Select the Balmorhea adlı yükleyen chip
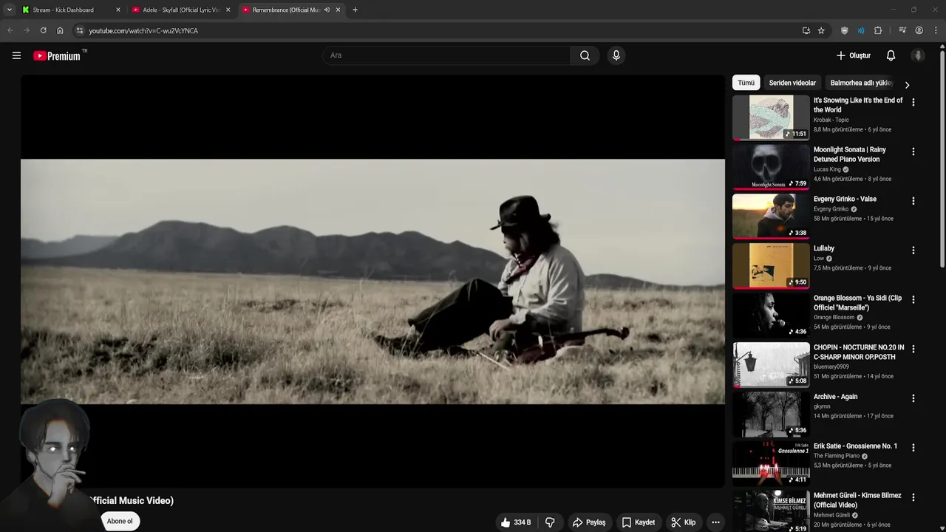Image resolution: width=946 pixels, height=532 pixels. tap(862, 83)
